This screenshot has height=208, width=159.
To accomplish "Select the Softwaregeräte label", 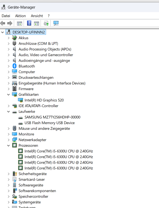I will point(31,185).
